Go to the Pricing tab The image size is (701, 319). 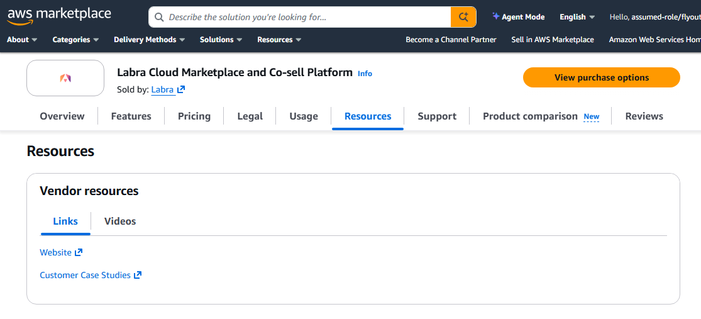tap(194, 116)
